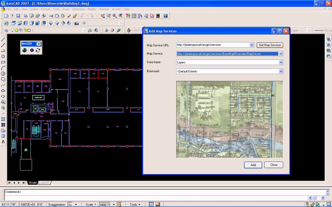Select the Circle draw tool
Screen dimensions: 332x207
tap(3, 74)
